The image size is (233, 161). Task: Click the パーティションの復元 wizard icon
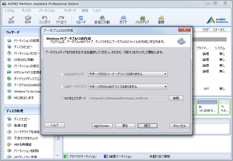pos(9,66)
